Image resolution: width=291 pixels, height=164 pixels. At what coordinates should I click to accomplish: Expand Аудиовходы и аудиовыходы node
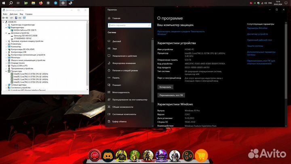tap(6, 25)
